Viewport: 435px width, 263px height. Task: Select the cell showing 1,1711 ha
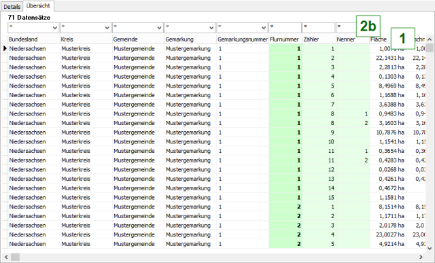click(388, 216)
